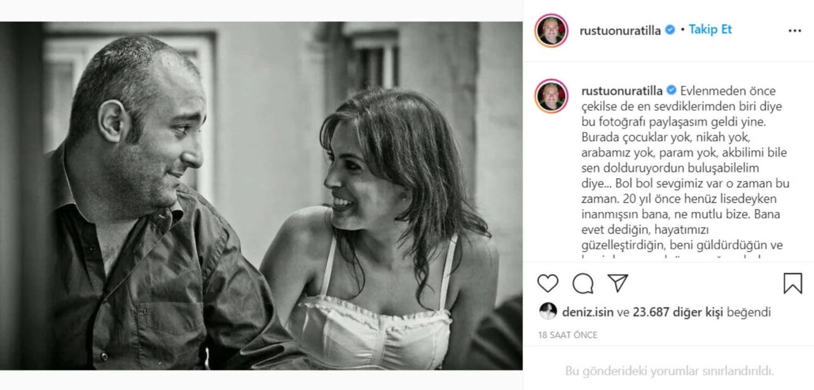This screenshot has width=814, height=390.
Task: Open the three-dot more options menu
Action: click(794, 31)
